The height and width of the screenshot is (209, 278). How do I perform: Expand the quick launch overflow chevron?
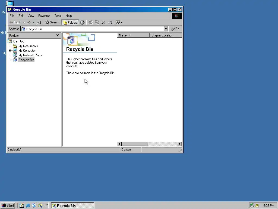click(46, 205)
